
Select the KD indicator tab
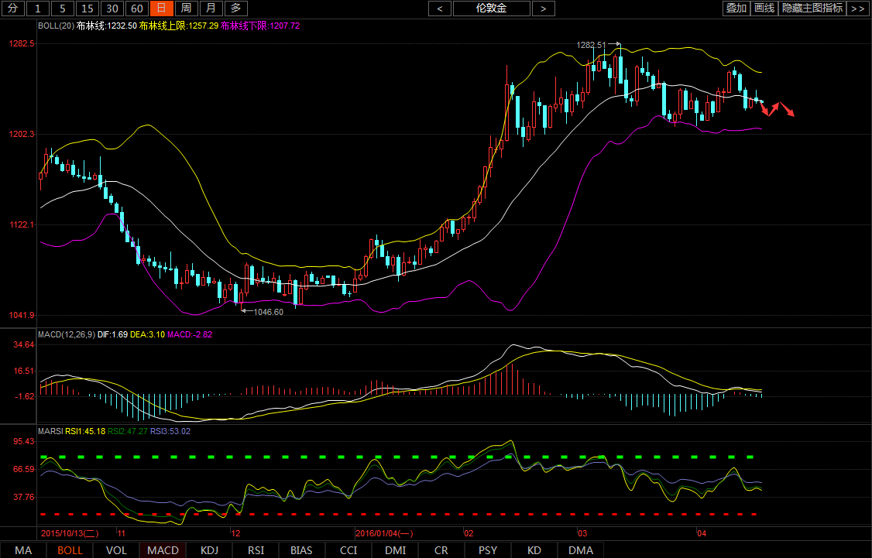point(534,550)
